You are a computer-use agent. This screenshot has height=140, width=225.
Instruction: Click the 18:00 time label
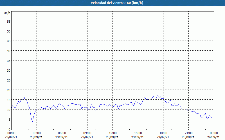(163, 133)
